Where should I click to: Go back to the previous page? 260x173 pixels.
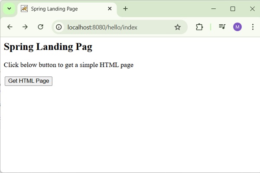(10, 27)
